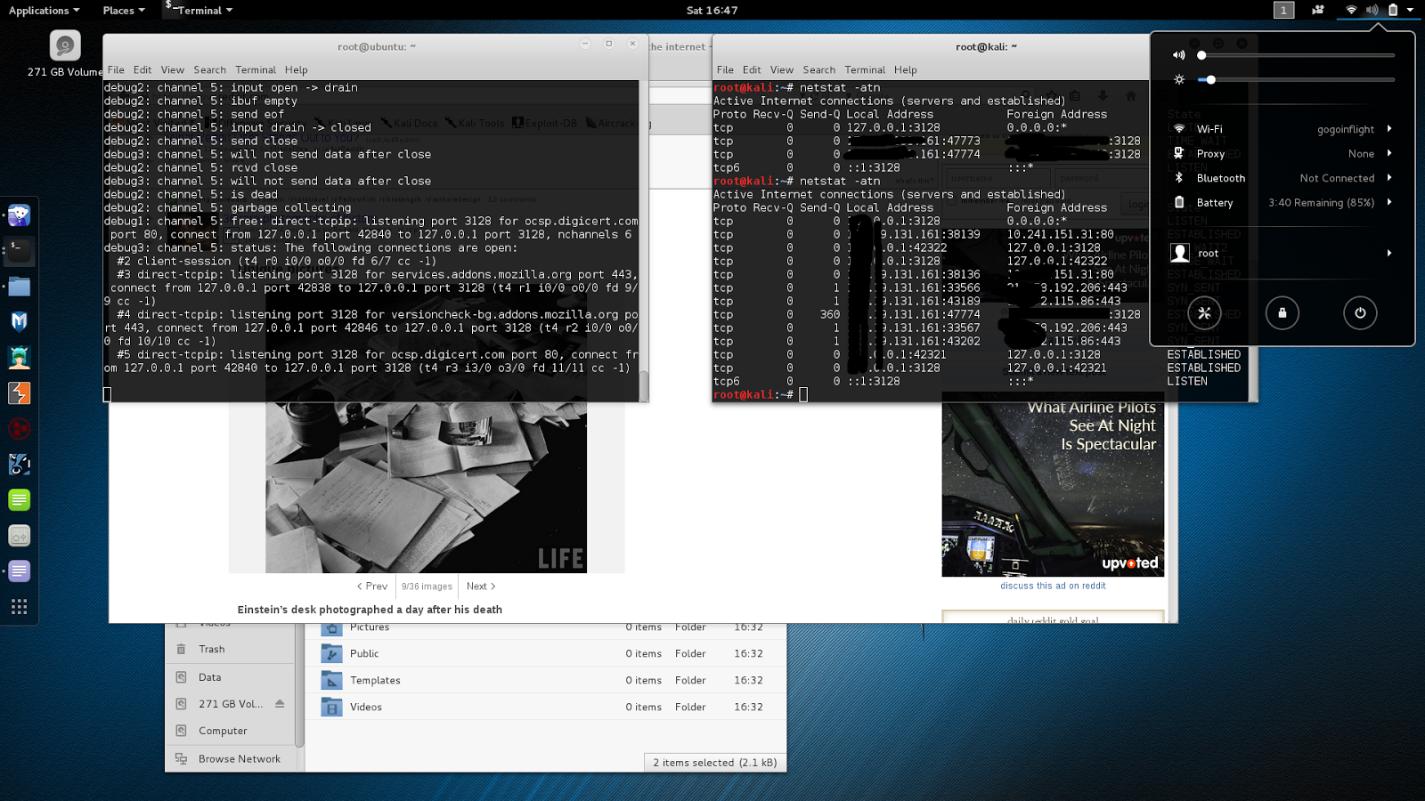Open View menu in root@kali terminal
This screenshot has width=1425, height=801.
(x=782, y=69)
